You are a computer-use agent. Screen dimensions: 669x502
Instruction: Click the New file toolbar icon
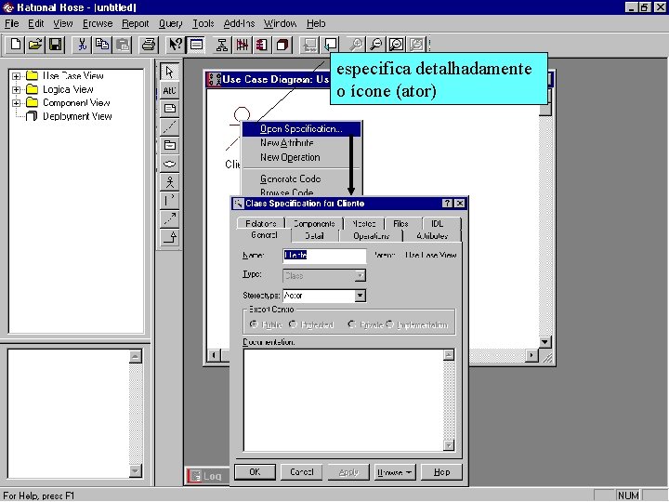(16, 45)
